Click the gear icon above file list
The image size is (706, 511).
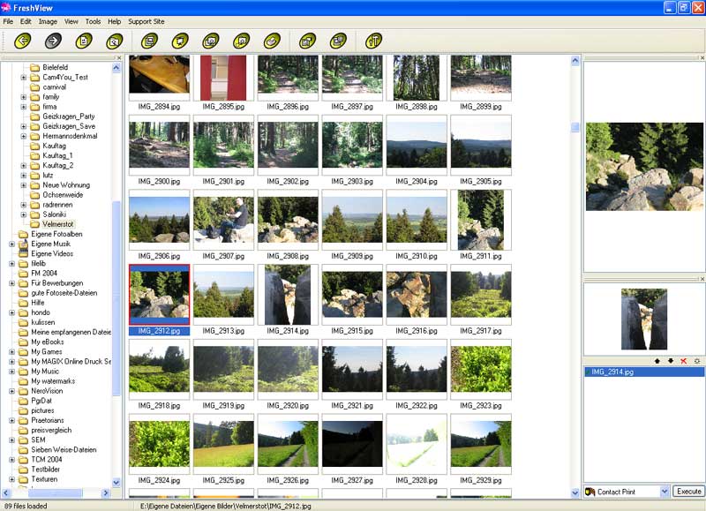pyautogui.click(x=697, y=362)
